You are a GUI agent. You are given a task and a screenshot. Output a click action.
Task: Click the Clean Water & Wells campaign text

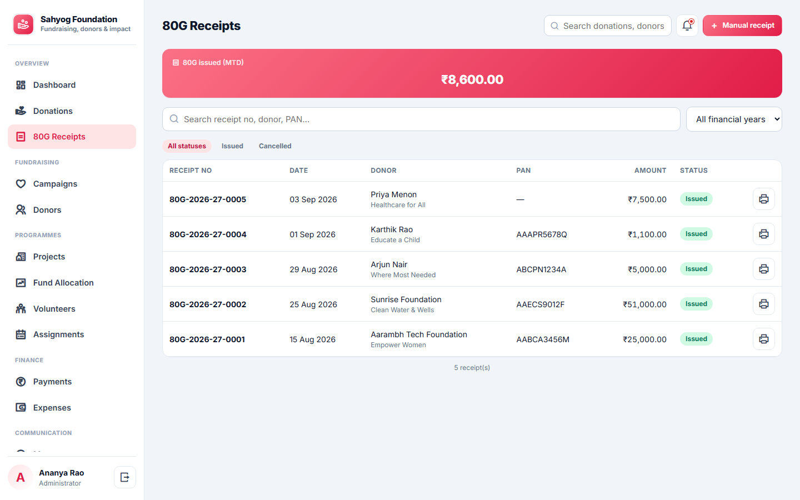[402, 310]
